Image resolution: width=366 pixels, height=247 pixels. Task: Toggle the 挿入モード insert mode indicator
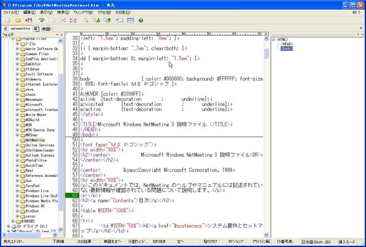click(347, 242)
